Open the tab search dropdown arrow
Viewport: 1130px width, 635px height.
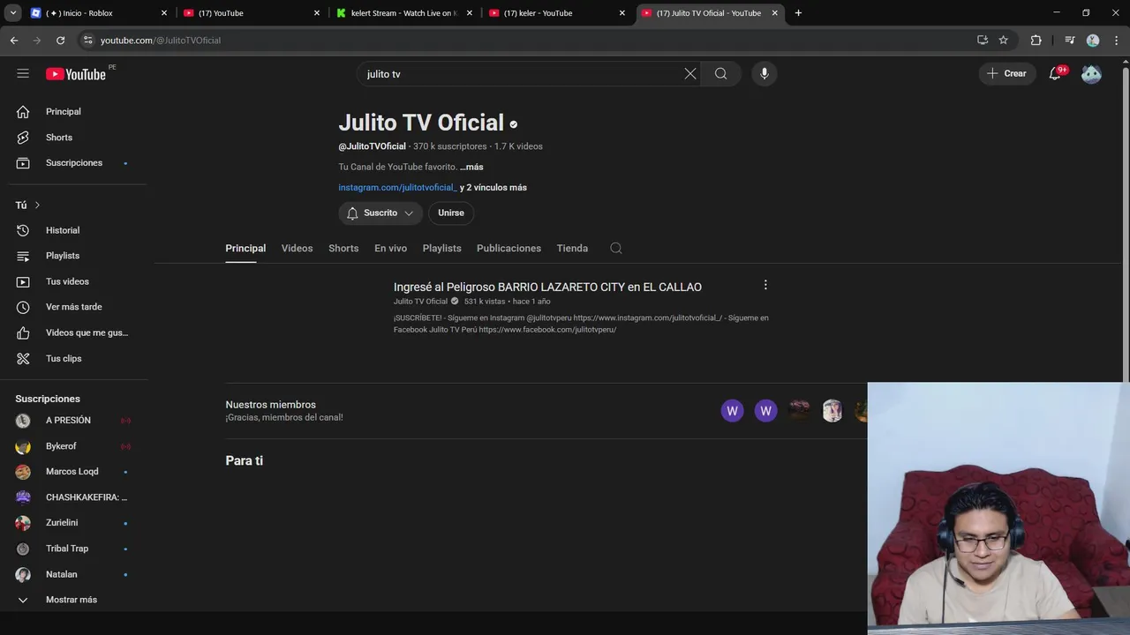[x=13, y=13]
